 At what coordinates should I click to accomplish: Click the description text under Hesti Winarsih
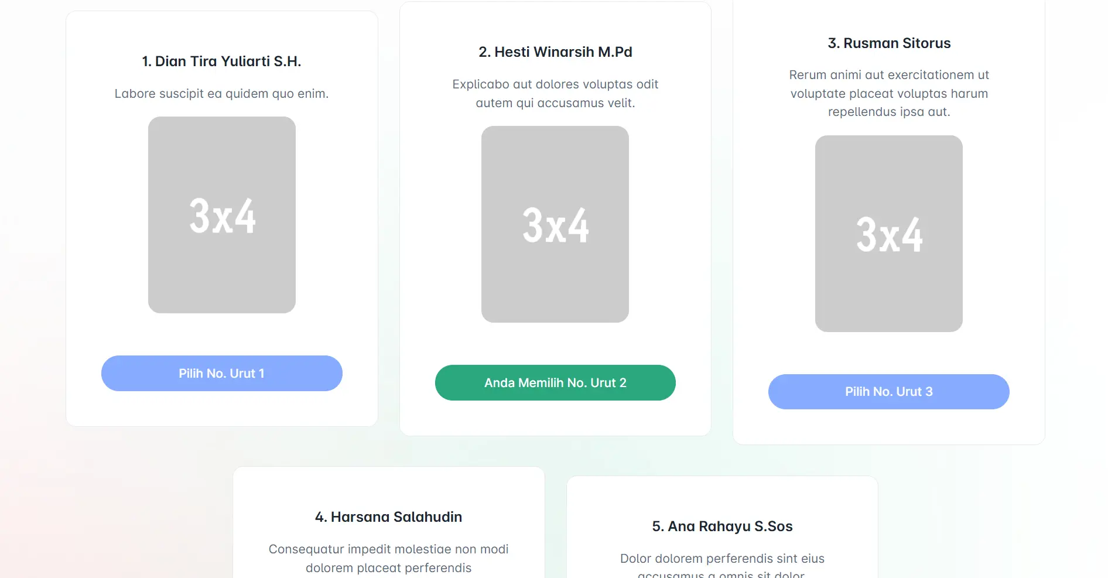(x=555, y=93)
